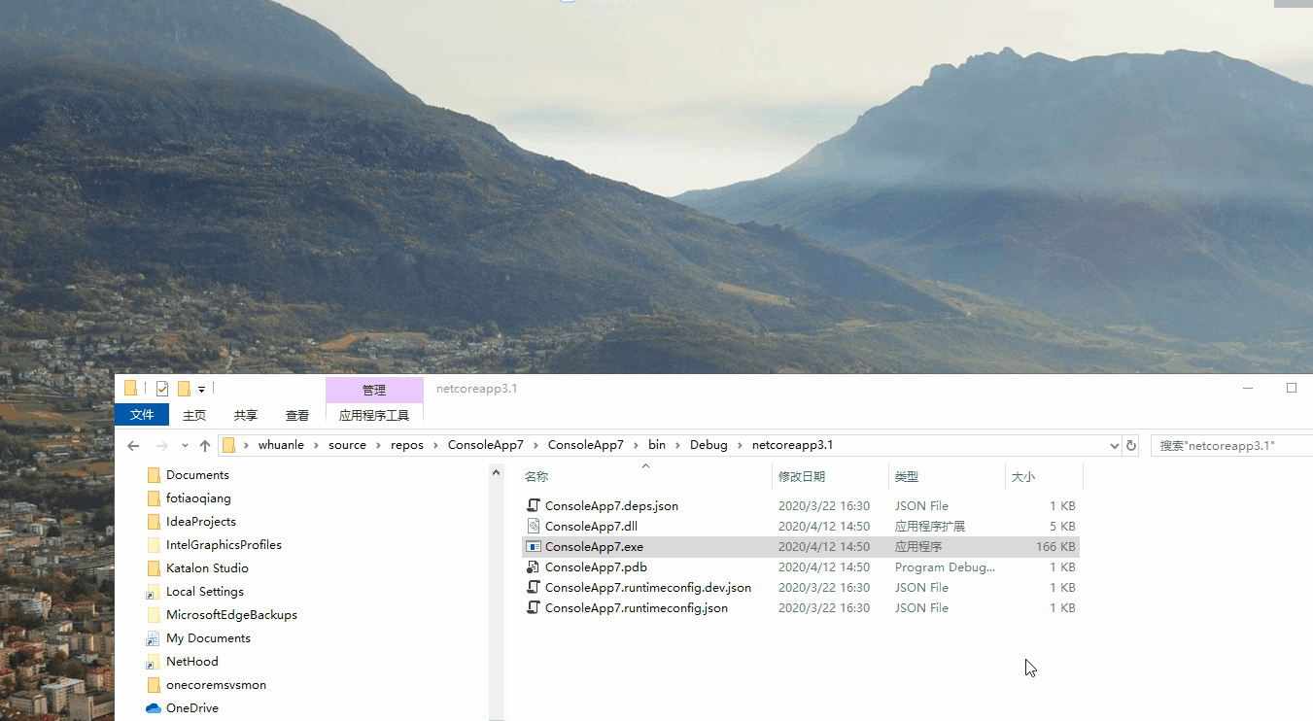This screenshot has width=1313, height=721.
Task: Navigate to source breadcrumb
Action: click(x=347, y=445)
